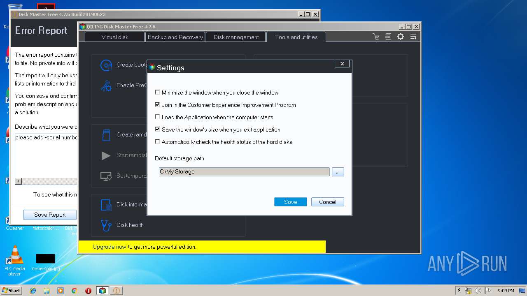
Task: Open Internet Explorer from the taskbar
Action: pos(33,291)
